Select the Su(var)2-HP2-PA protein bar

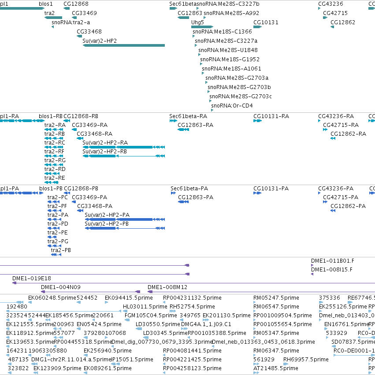125,219
